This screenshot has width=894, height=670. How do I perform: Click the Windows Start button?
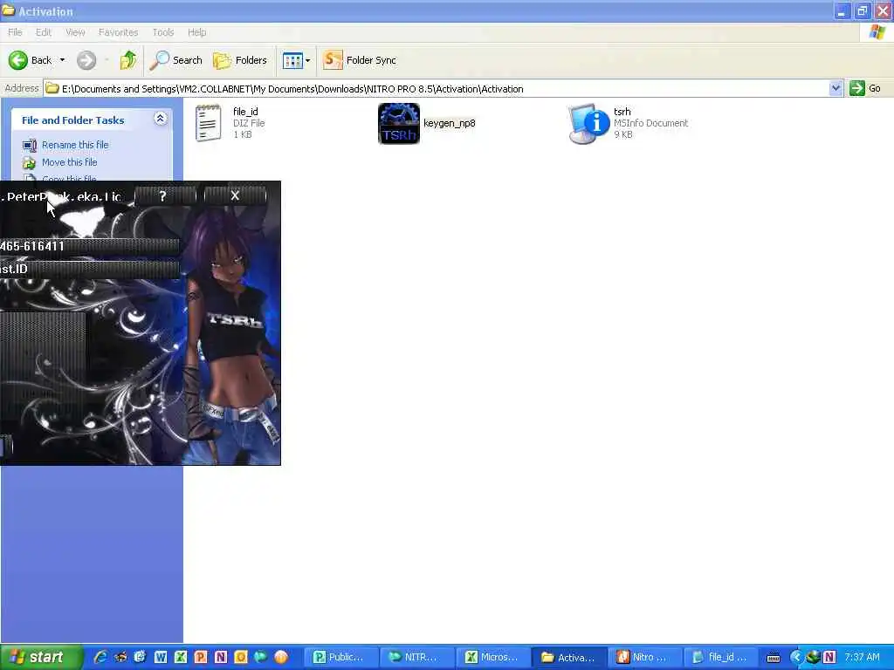[42, 657]
